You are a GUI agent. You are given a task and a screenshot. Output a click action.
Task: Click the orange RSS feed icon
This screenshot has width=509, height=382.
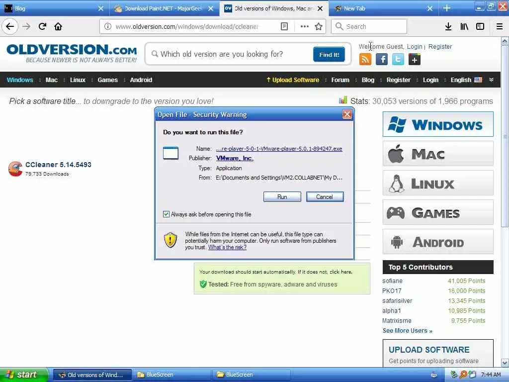tap(365, 60)
